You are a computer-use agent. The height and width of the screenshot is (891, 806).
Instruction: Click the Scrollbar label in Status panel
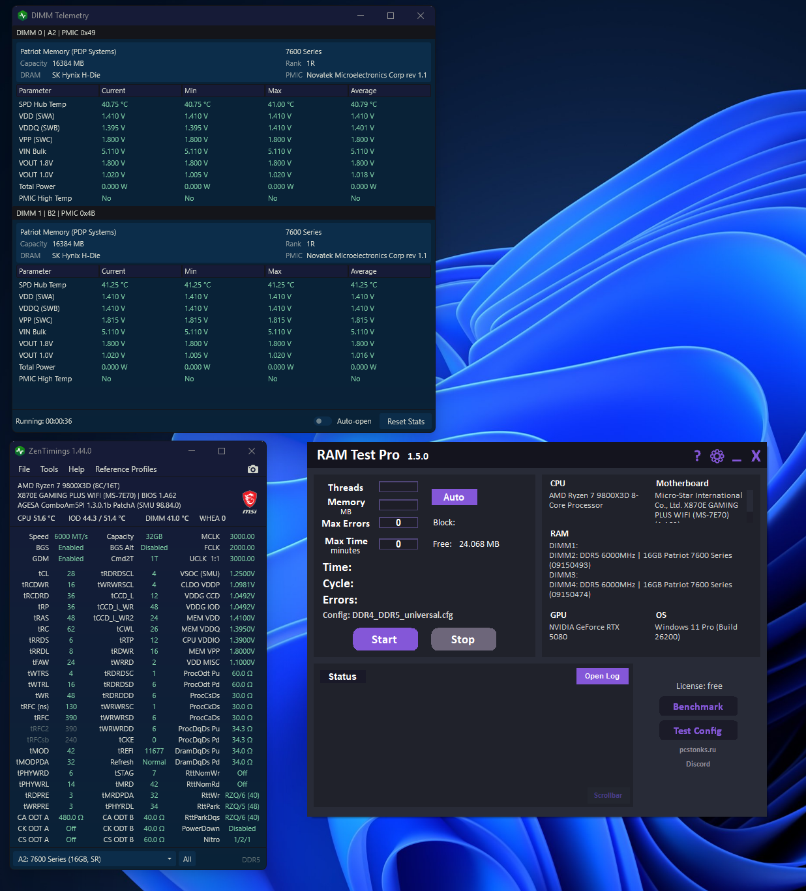608,795
